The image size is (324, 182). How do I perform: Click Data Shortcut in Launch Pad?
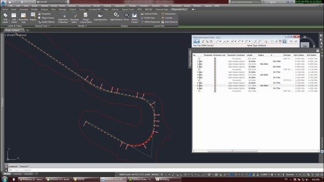pos(170,22)
